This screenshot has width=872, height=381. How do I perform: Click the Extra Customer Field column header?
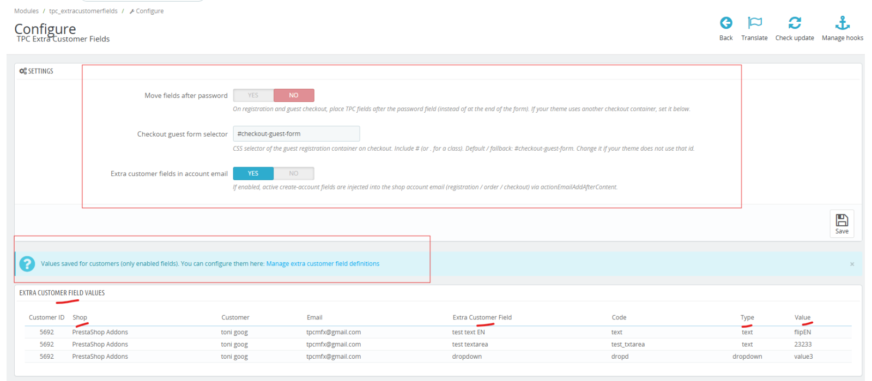point(482,317)
